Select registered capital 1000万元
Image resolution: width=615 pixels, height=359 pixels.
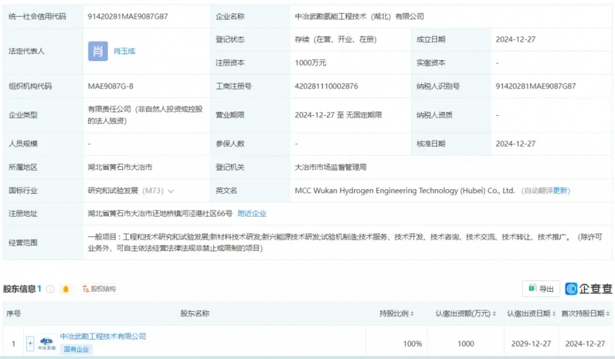(310, 63)
